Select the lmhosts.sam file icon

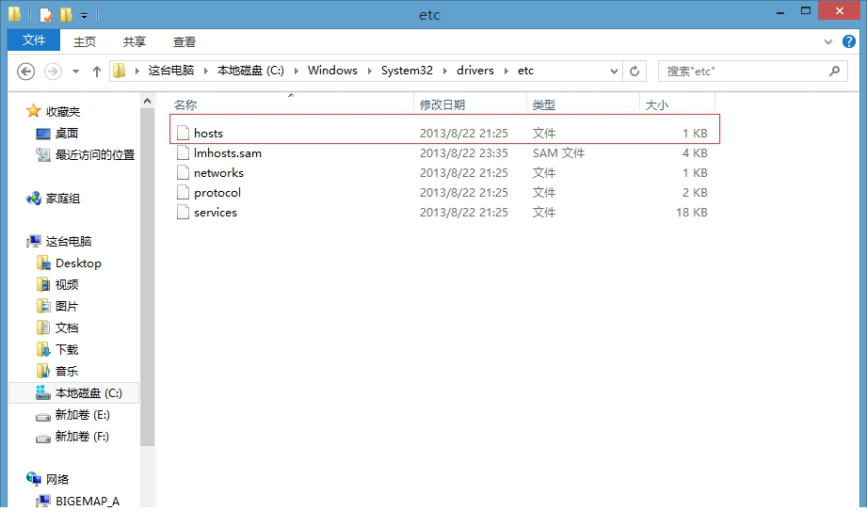tap(183, 152)
